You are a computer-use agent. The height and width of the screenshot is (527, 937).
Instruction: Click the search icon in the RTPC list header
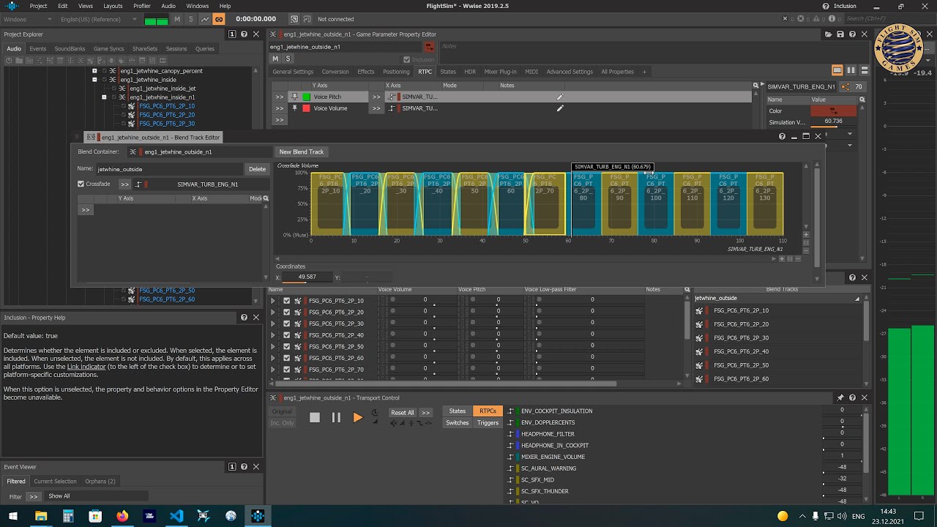755,86
